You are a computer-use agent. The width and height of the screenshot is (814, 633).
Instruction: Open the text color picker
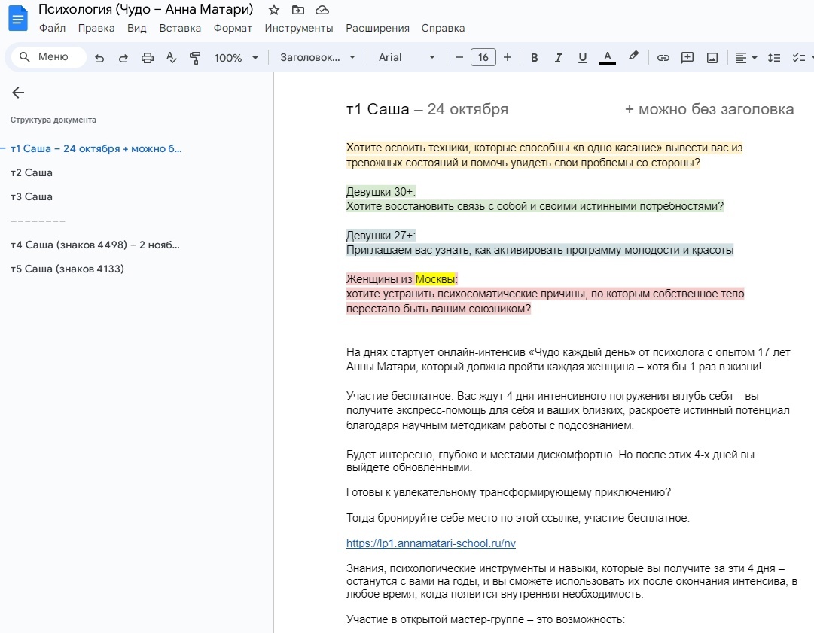608,58
